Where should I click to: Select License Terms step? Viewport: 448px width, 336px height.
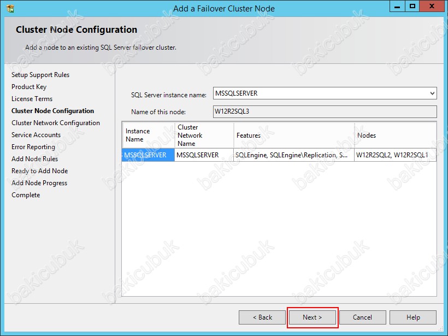tap(32, 99)
